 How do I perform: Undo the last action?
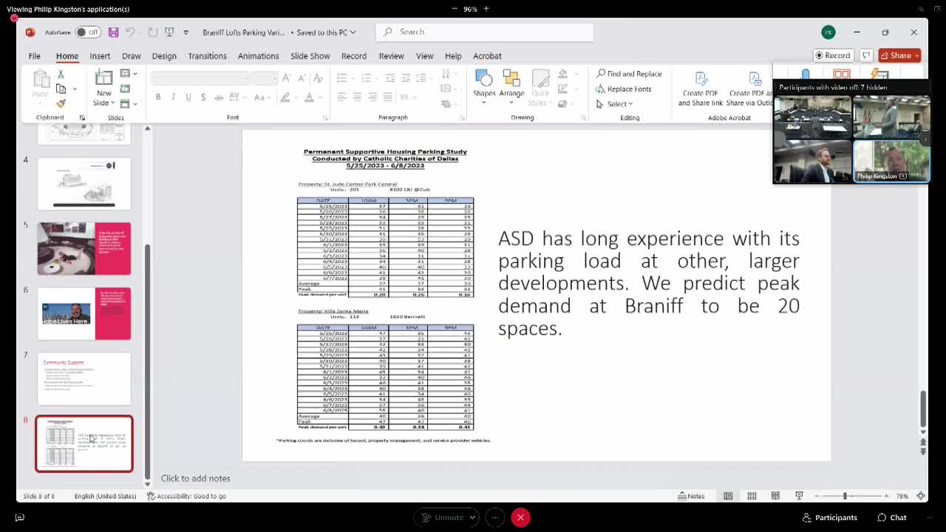130,32
